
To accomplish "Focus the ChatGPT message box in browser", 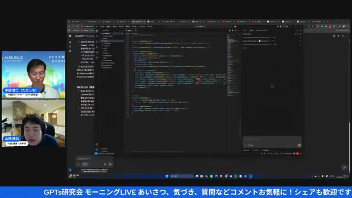I will point(94,159).
